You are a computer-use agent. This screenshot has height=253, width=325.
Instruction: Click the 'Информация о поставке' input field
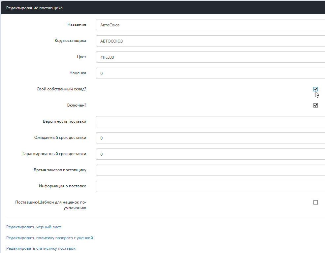coord(210,186)
